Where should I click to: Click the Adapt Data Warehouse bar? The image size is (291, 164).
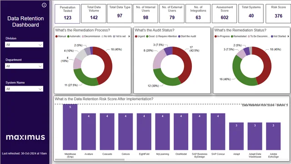(255, 136)
